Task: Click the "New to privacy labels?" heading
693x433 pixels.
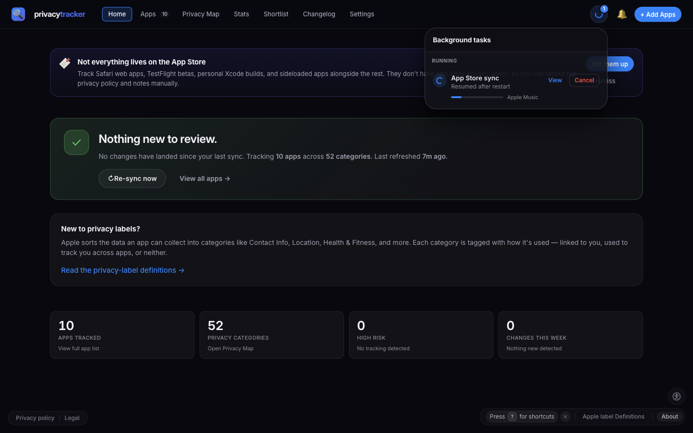Action: click(x=101, y=229)
